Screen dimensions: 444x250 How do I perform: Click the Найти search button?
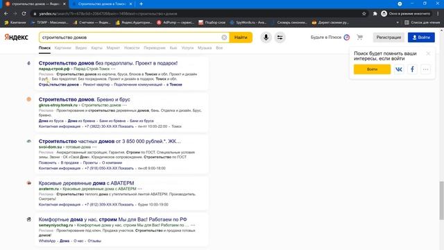click(x=241, y=37)
